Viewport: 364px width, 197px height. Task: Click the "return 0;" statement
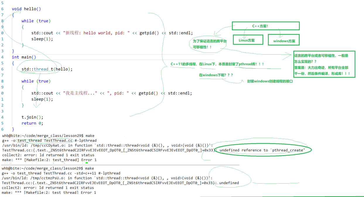point(33,123)
